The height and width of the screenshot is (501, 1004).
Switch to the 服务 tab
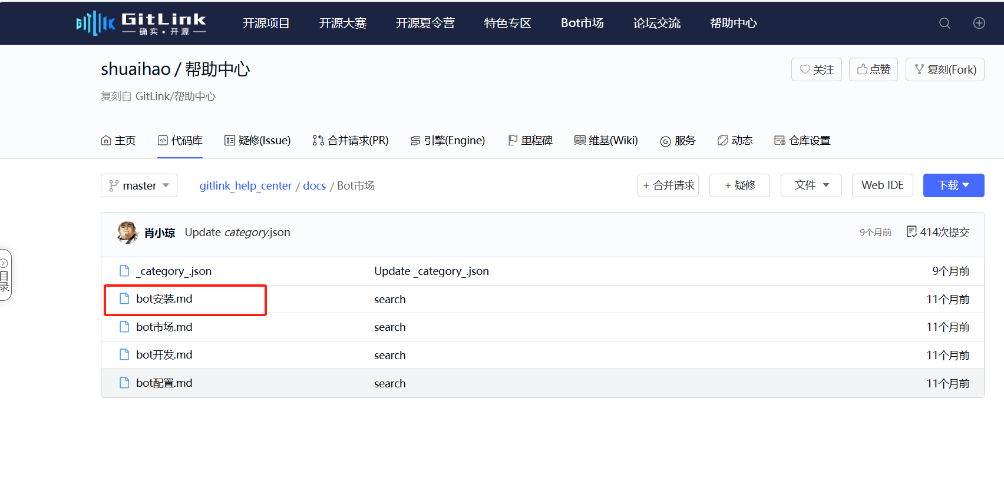(678, 140)
